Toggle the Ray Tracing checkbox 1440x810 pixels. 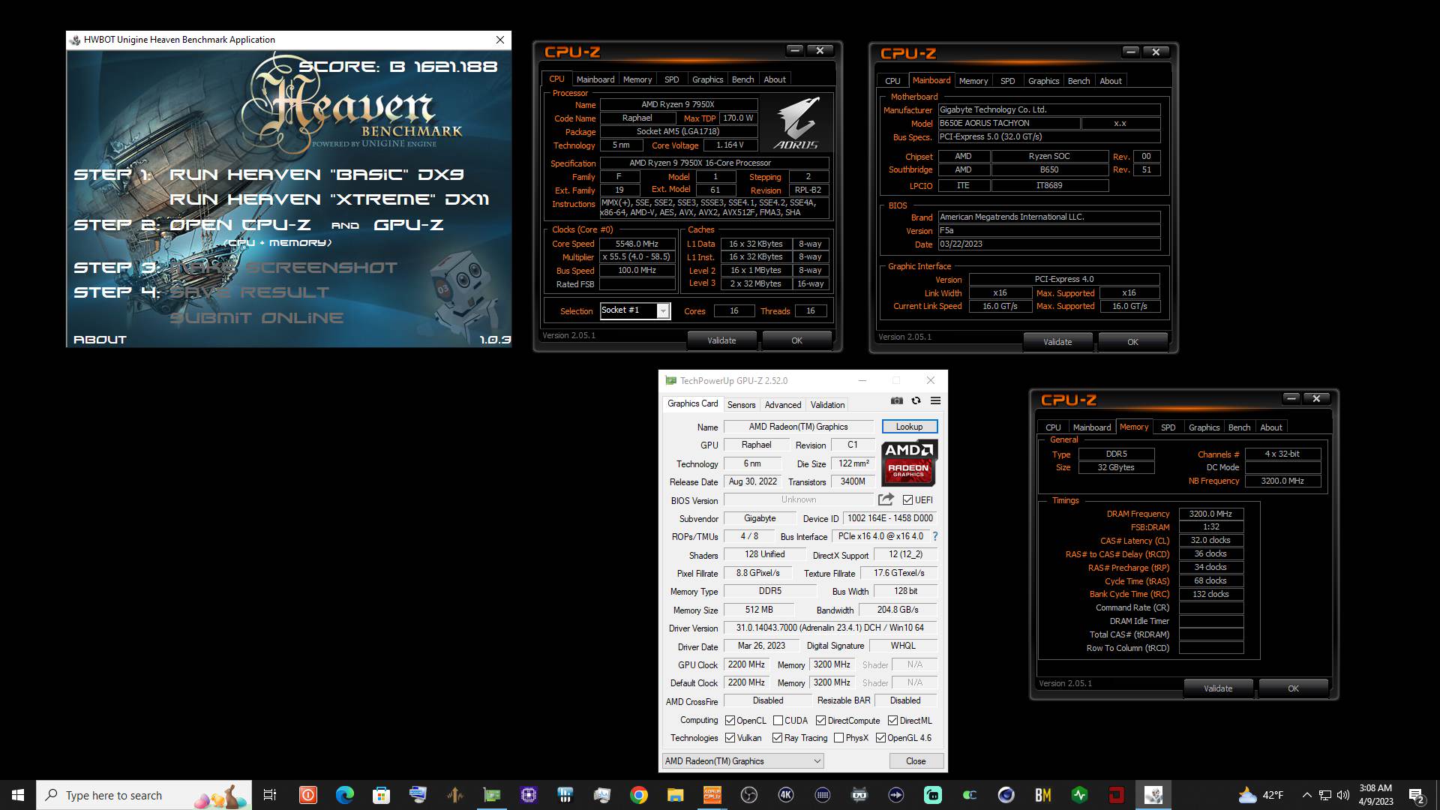[777, 738]
